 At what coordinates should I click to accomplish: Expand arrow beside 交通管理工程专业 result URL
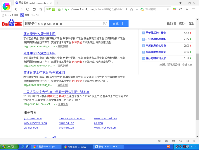pyautogui.click(x=54, y=85)
